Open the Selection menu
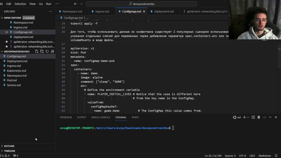Screen dimensions: 281x158 pyautogui.click(x=20, y=4)
